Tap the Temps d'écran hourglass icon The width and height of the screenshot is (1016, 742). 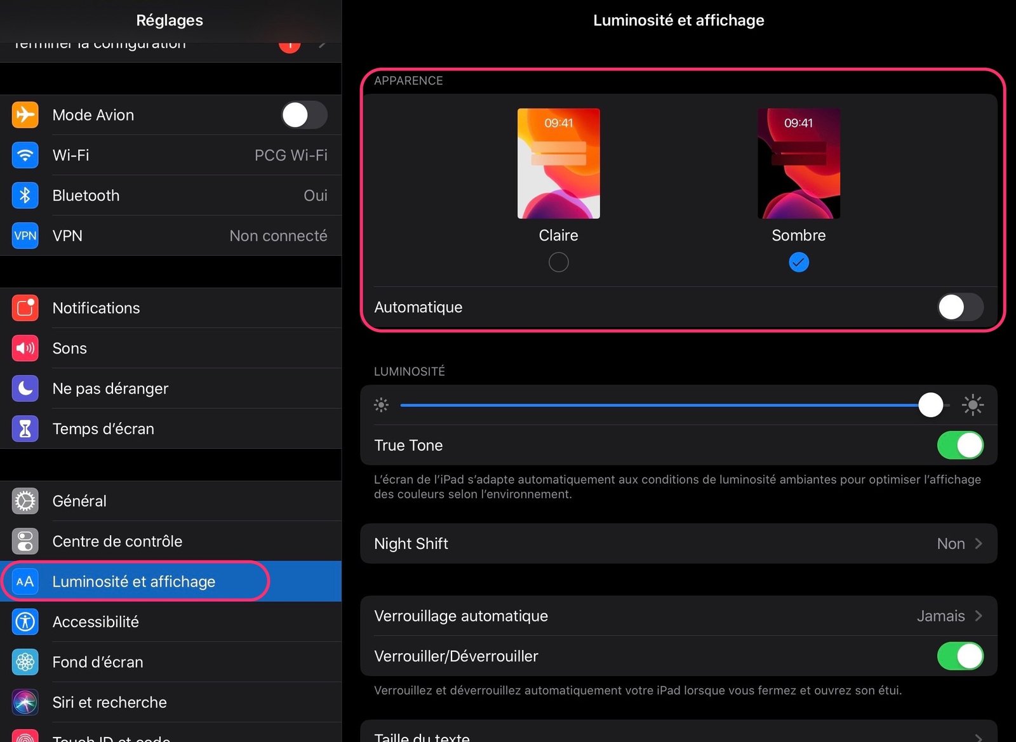coord(25,428)
